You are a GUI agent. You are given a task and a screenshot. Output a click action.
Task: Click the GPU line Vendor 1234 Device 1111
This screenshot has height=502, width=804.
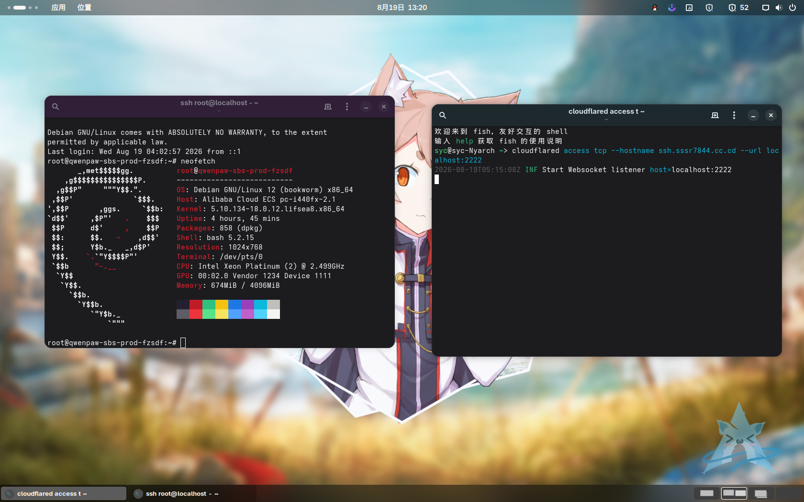tap(254, 276)
